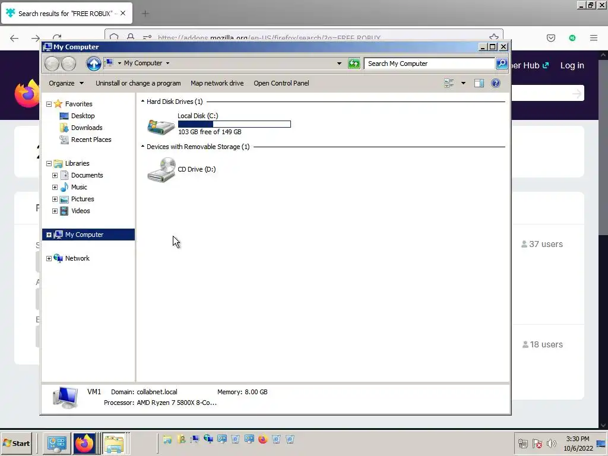608x456 pixels.
Task: Switch to Firefox via its taskbar button
Action: (x=84, y=443)
